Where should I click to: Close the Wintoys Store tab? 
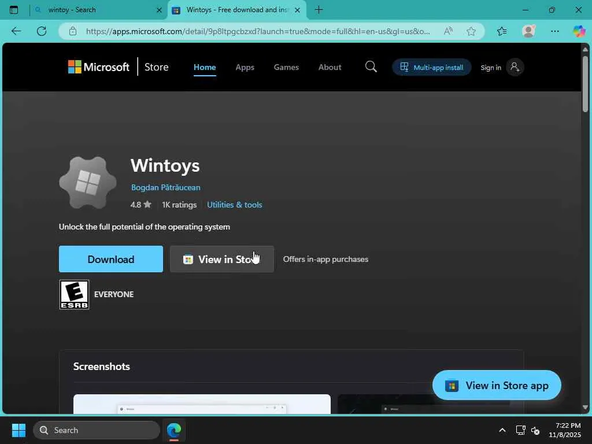point(298,10)
